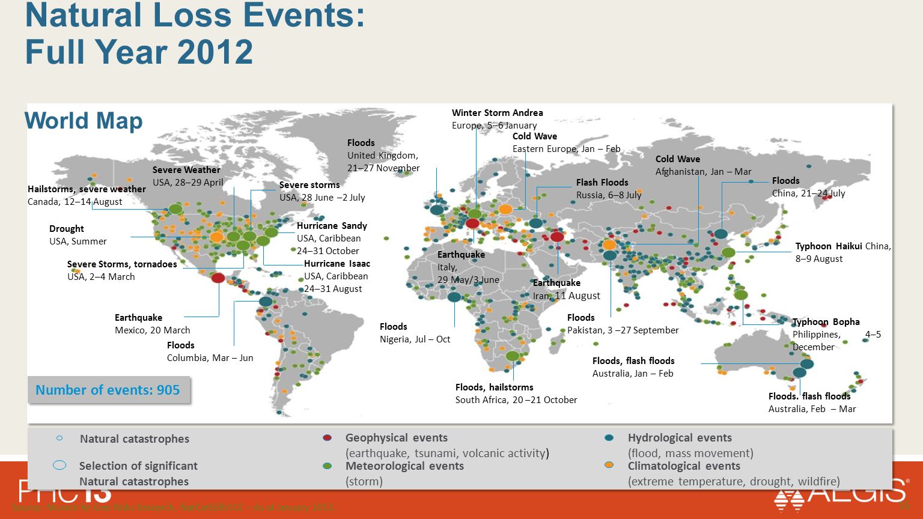This screenshot has width=923, height=519.
Task: Click the 'World Map' heading
Action: 84,121
